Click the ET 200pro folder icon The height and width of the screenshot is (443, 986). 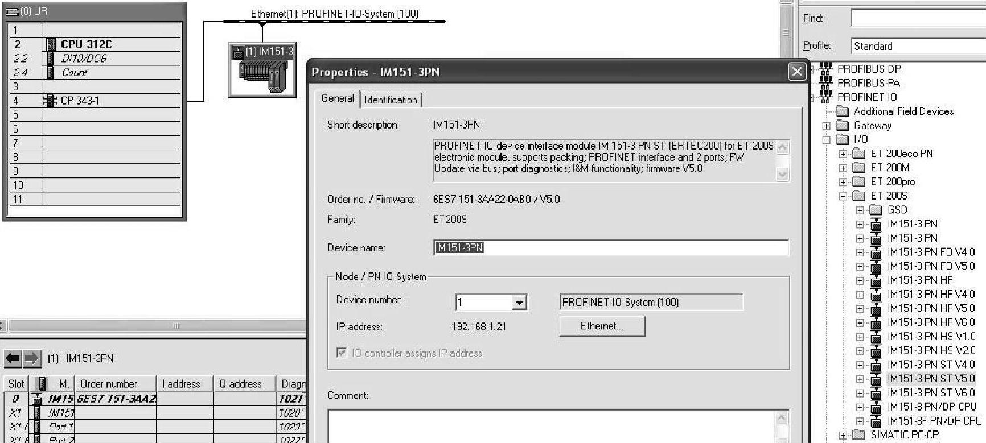[858, 182]
